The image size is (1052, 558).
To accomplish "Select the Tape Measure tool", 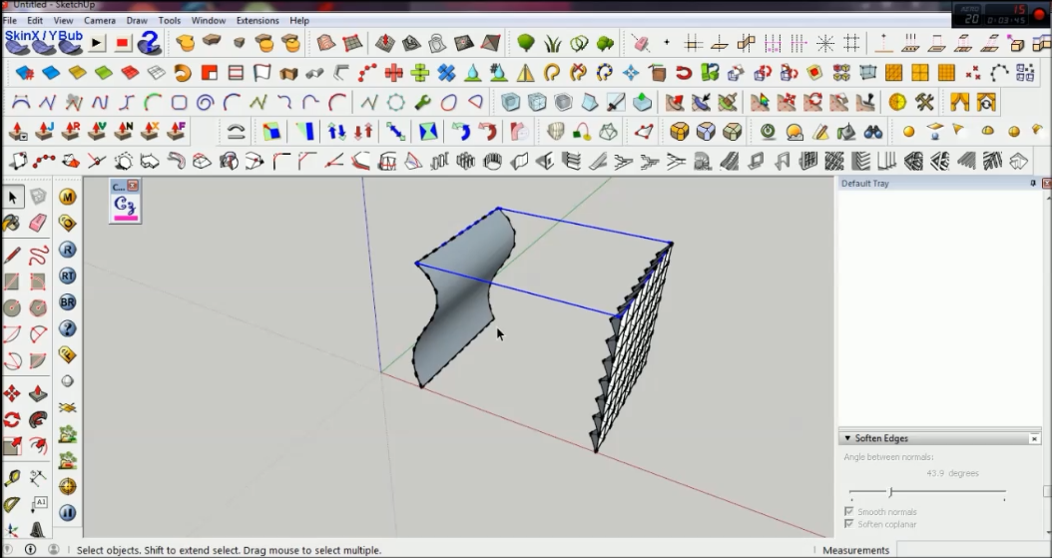I will coord(12,478).
